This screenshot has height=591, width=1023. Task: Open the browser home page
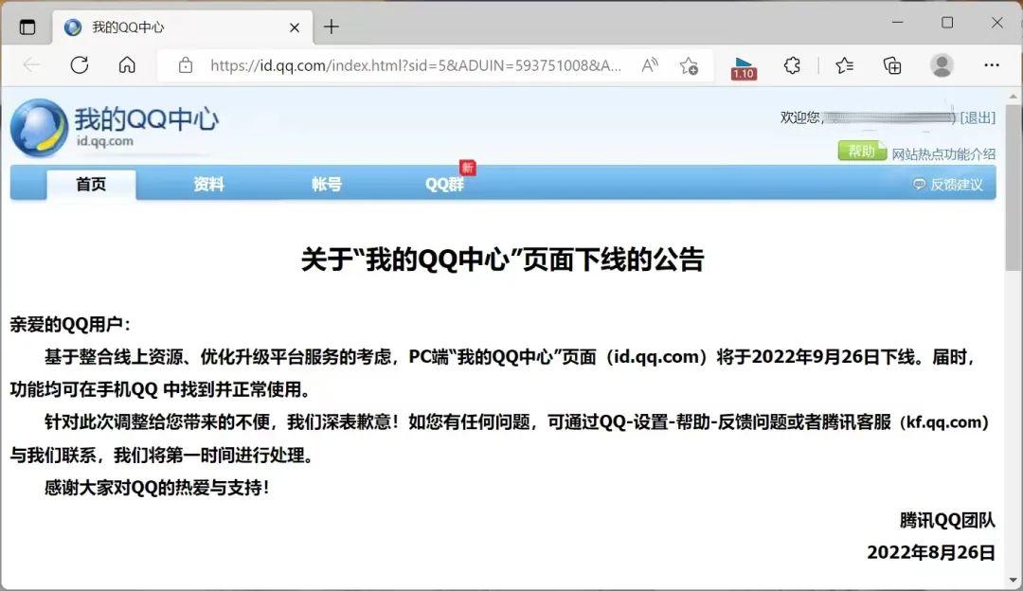(128, 65)
